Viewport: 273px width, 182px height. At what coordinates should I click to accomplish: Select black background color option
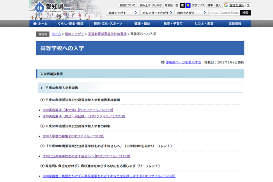pyautogui.click(x=182, y=5)
